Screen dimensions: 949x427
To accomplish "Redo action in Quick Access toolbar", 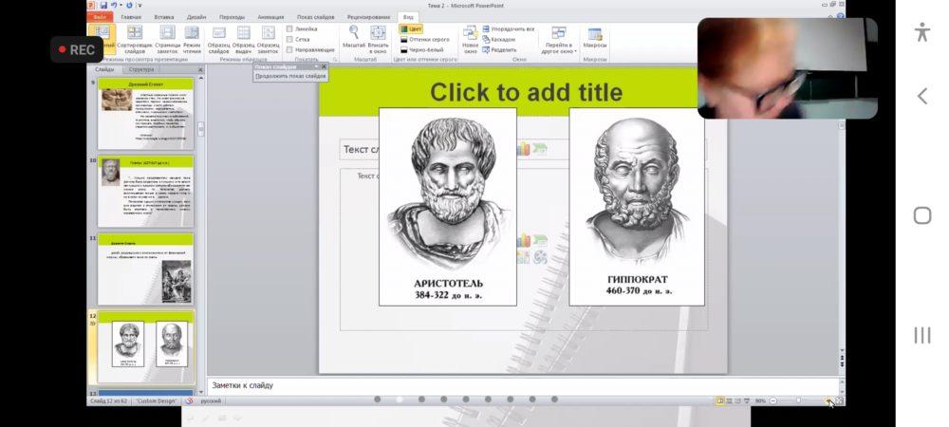I will (x=129, y=6).
